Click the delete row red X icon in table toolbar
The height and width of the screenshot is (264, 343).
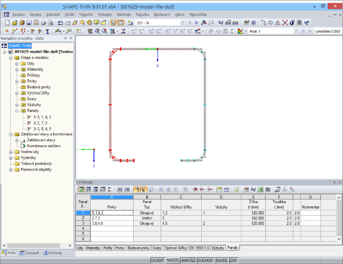click(x=195, y=190)
